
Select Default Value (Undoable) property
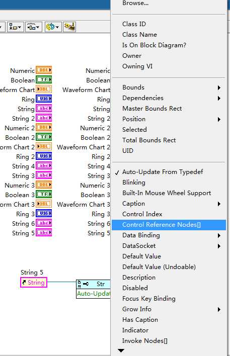169,267
